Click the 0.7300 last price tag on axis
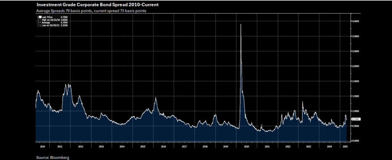Screen dimensions: 392x160 356,119
